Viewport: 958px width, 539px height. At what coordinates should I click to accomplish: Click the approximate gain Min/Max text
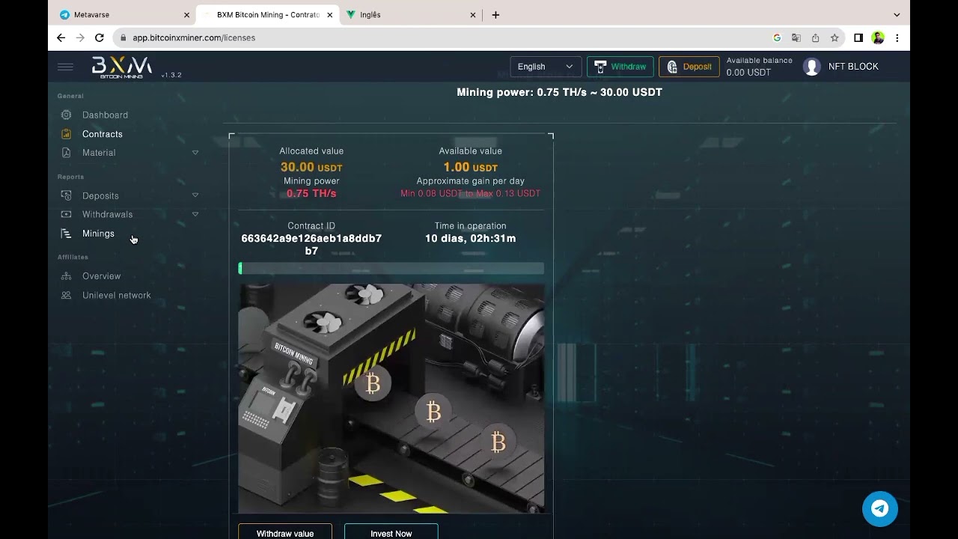(470, 193)
